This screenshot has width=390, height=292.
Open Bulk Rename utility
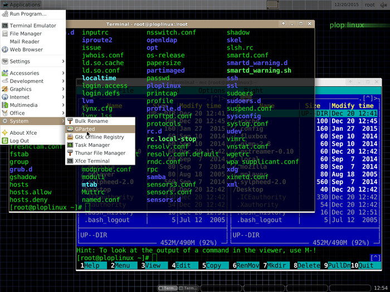coord(91,121)
